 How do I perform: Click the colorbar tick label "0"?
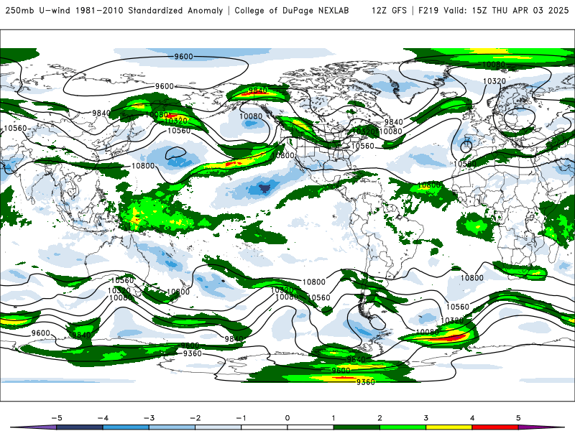tap(287, 418)
